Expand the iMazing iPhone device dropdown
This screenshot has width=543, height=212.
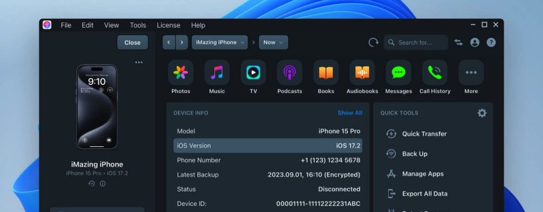tap(220, 42)
